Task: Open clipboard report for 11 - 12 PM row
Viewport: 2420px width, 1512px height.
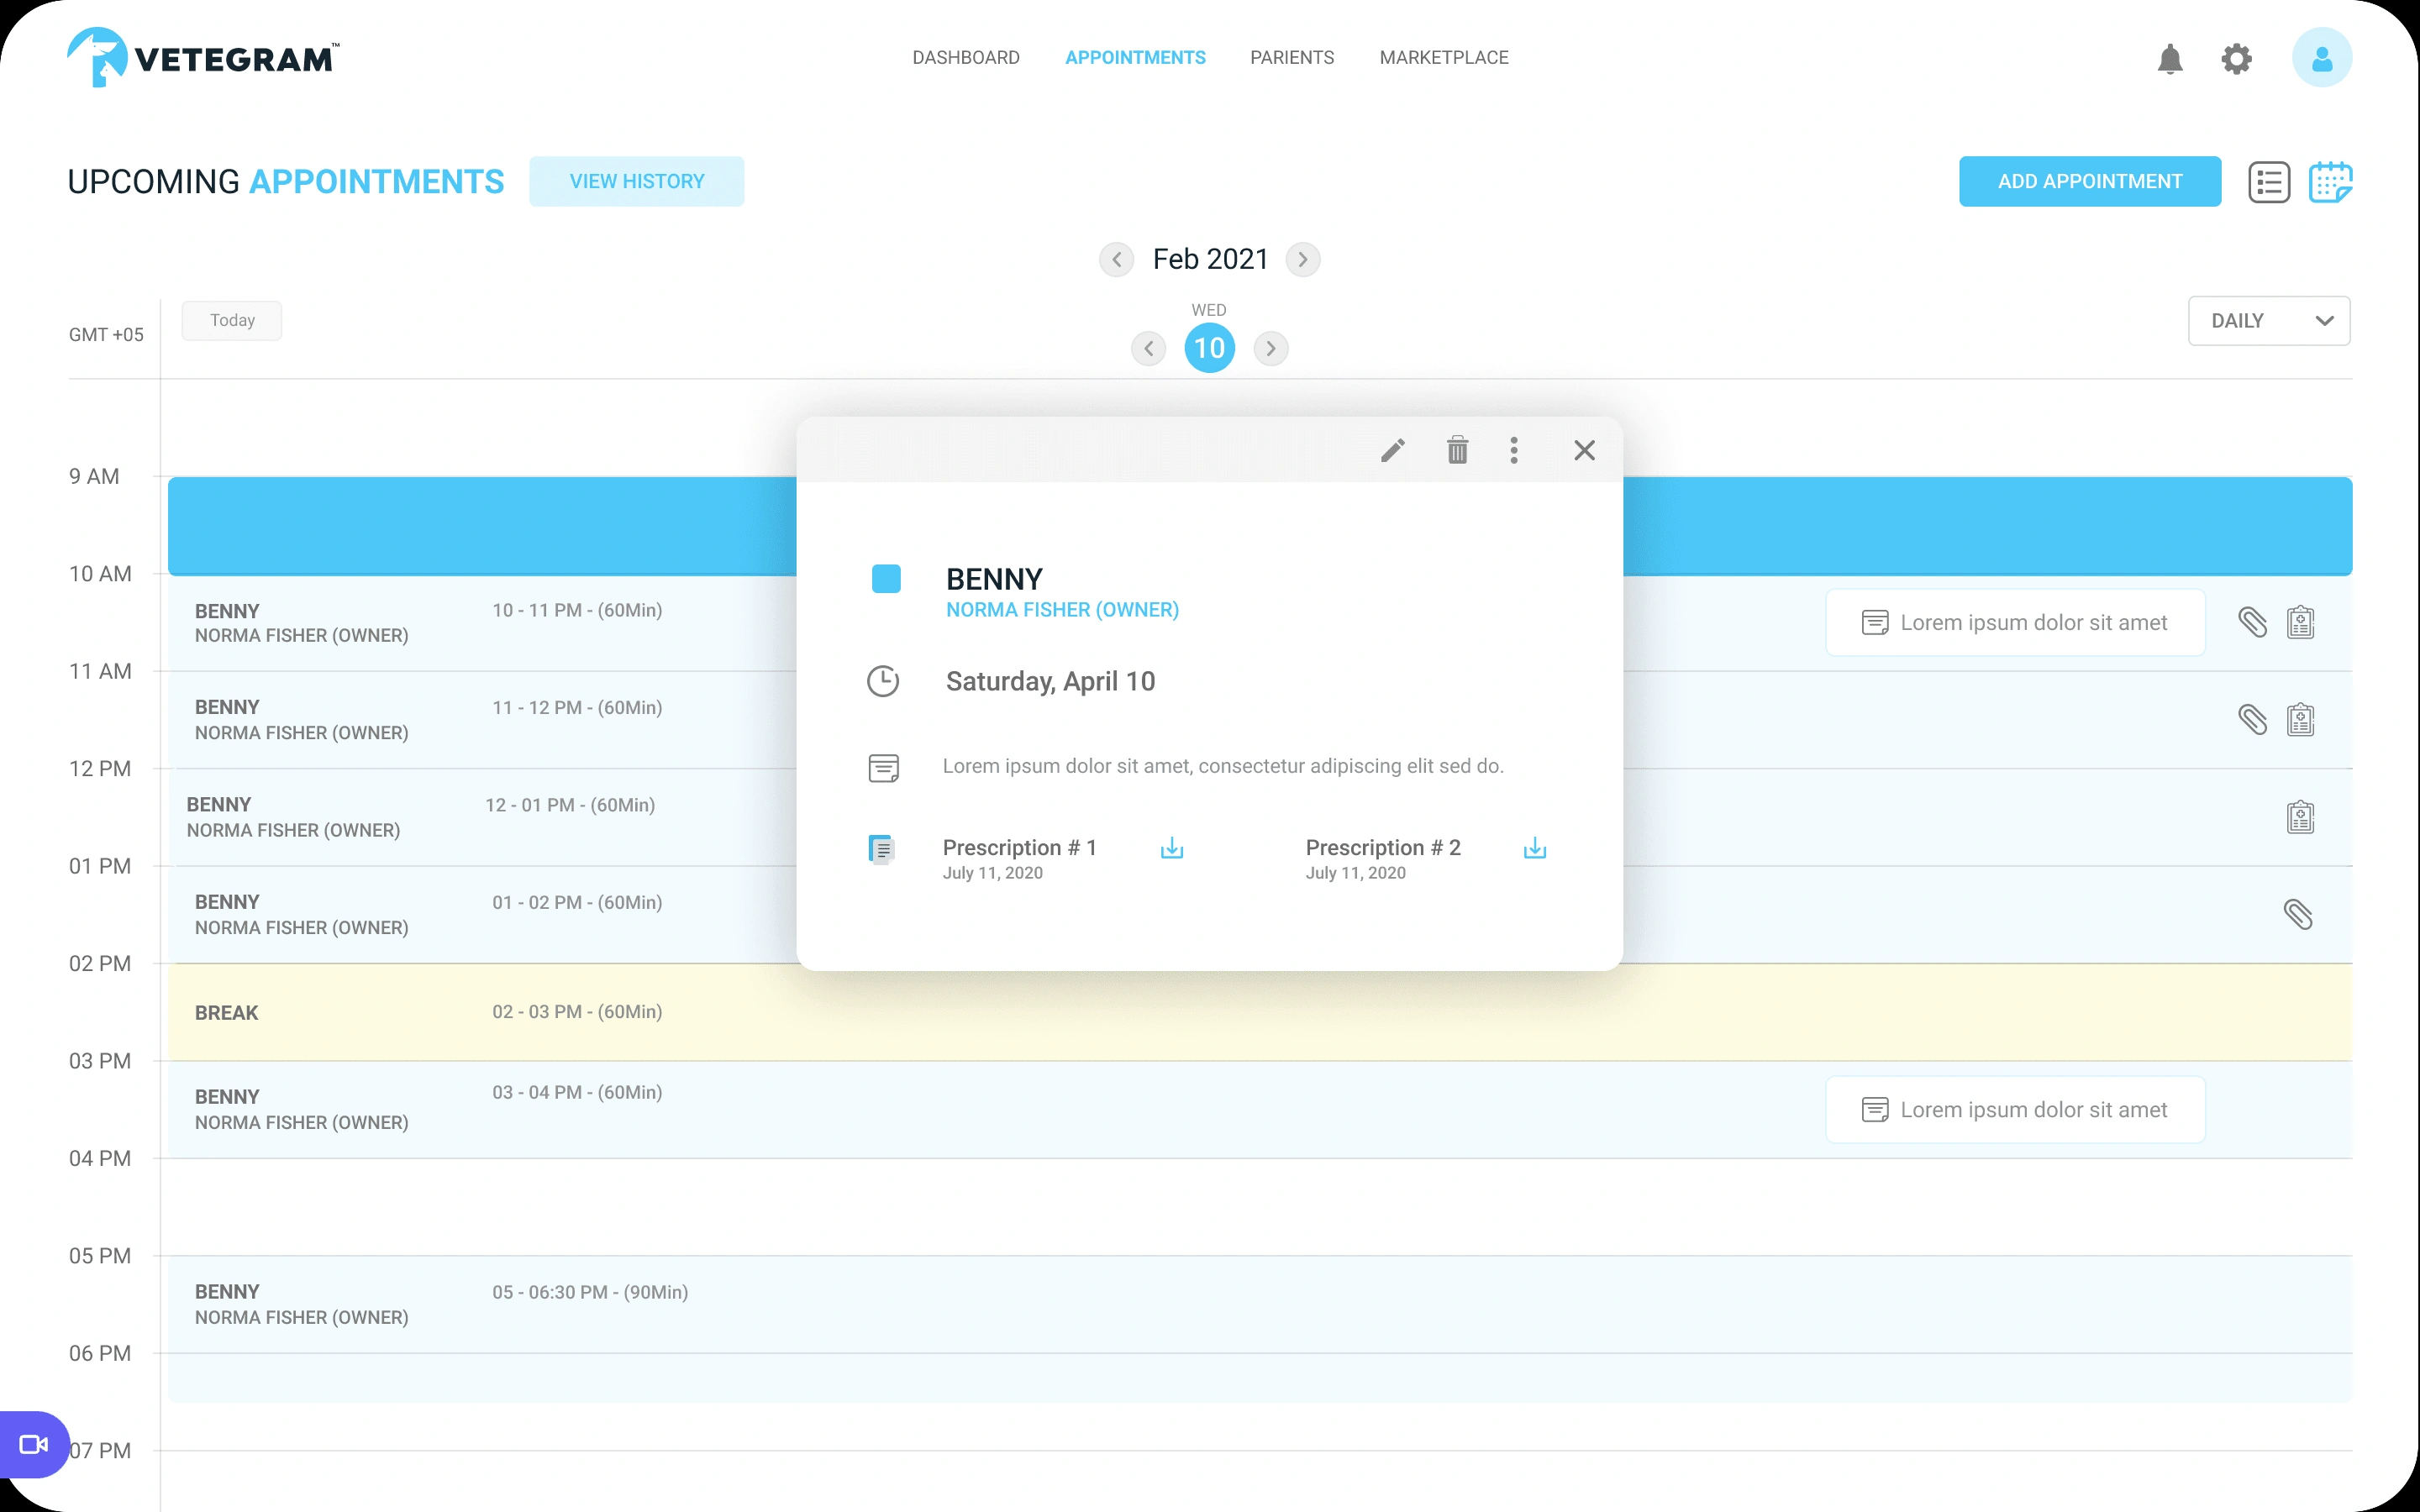Action: pos(2300,719)
